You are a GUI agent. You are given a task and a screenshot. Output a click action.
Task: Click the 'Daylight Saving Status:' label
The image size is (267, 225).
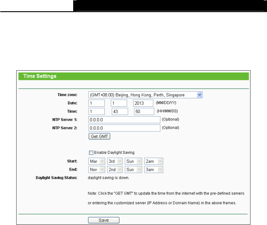tap(56, 178)
